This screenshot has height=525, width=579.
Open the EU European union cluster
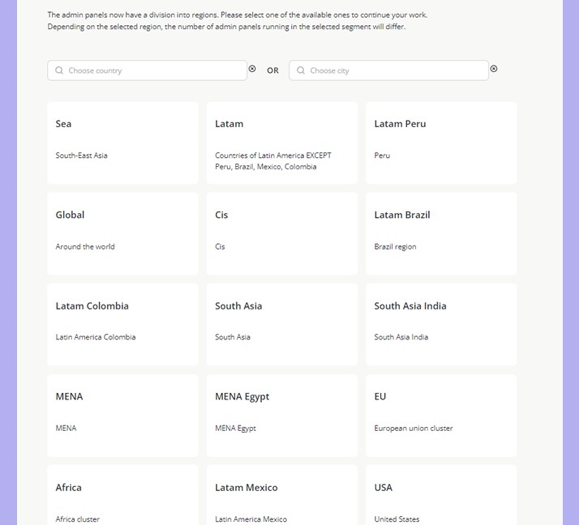(x=441, y=415)
